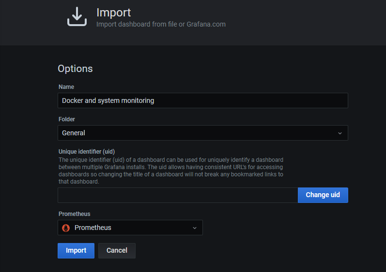Expand the Prometheus data source chevron
386x272 pixels.
click(x=195, y=228)
